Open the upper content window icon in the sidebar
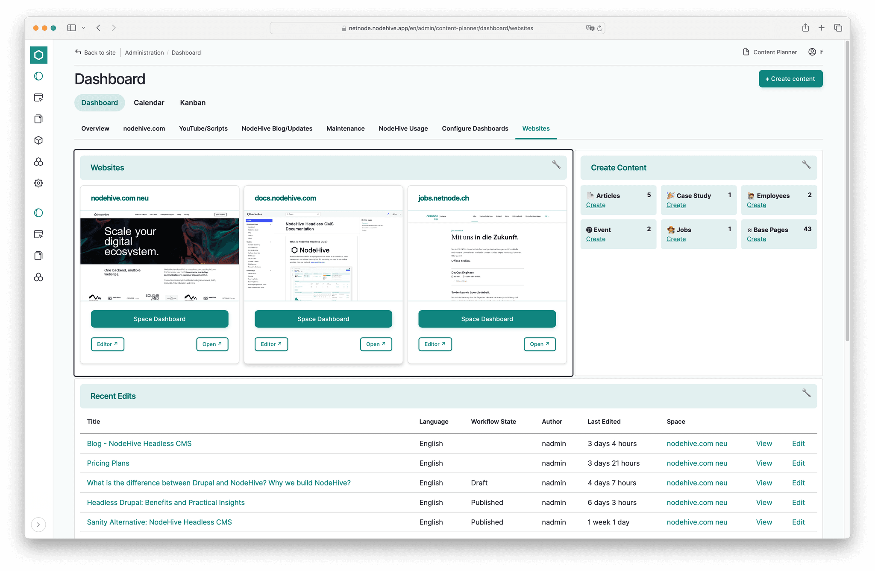This screenshot has height=571, width=875. [38, 98]
